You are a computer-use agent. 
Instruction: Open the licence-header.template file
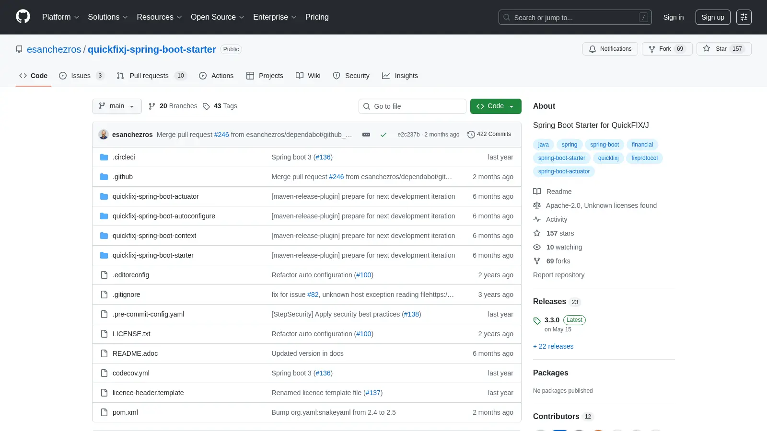pyautogui.click(x=148, y=393)
